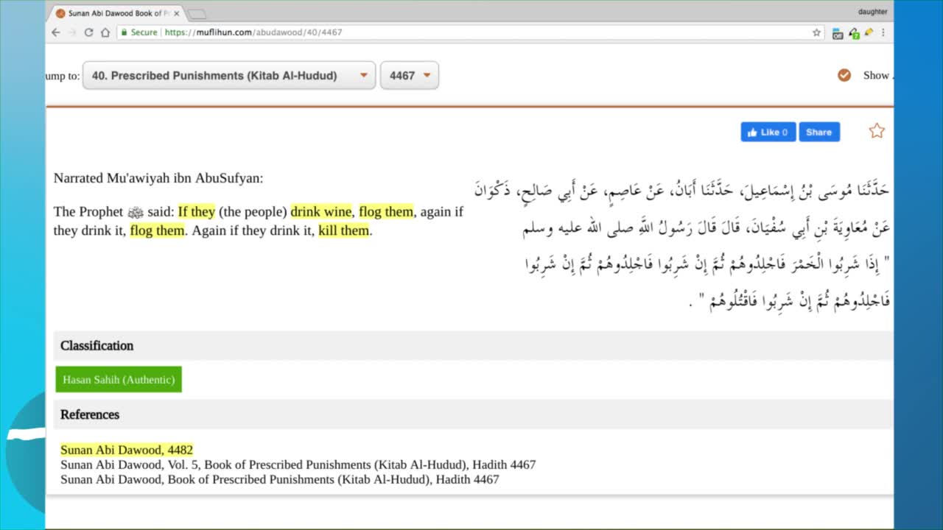This screenshot has width=943, height=530.
Task: Click the green badge extension icon
Action: click(854, 32)
